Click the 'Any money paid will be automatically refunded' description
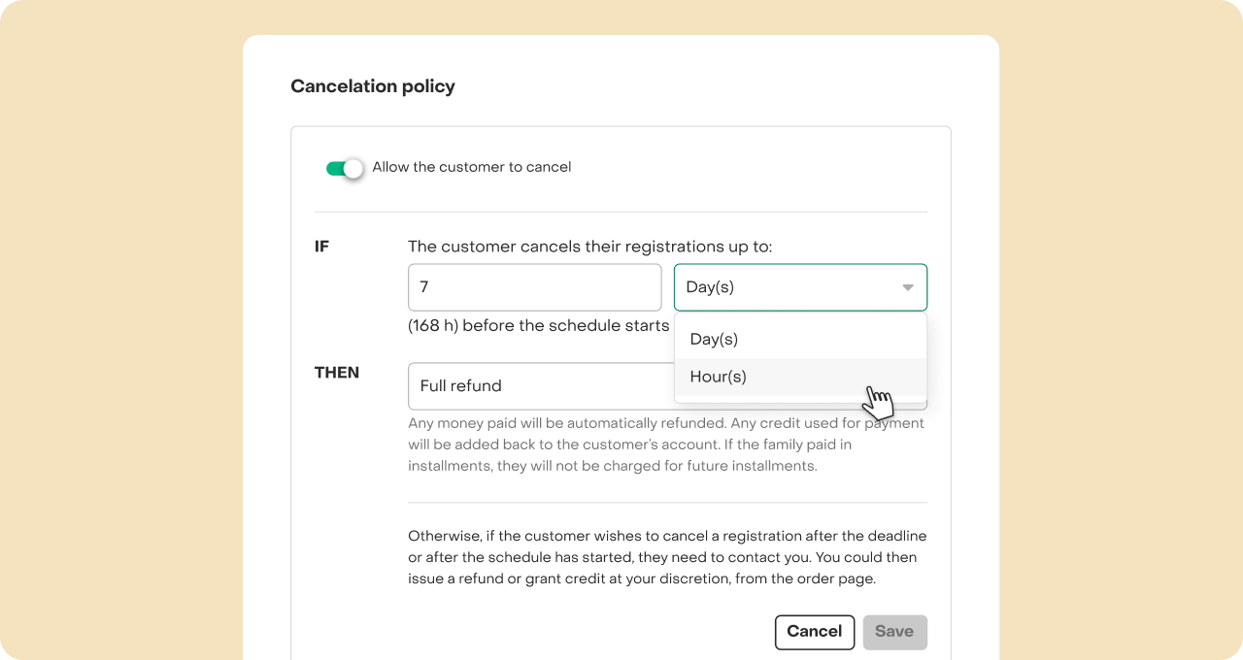1243x660 pixels. tap(666, 445)
